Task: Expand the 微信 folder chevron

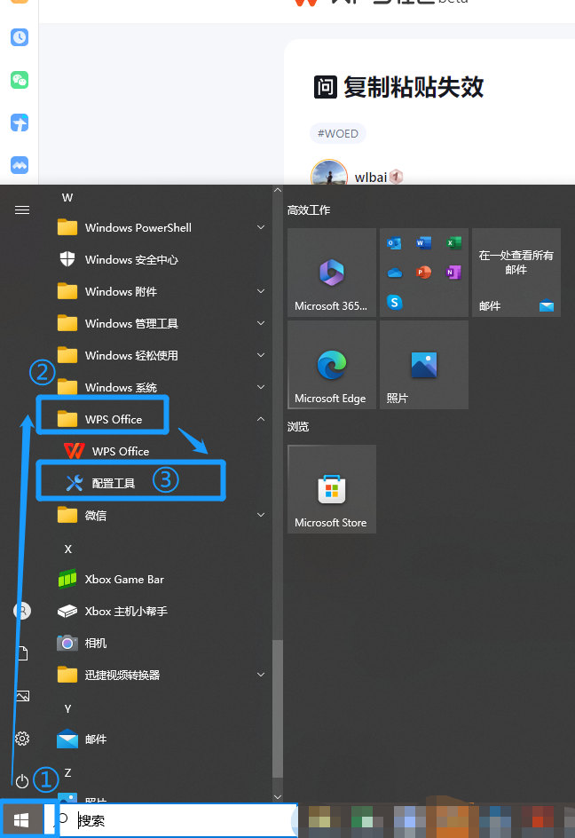Action: 261,515
